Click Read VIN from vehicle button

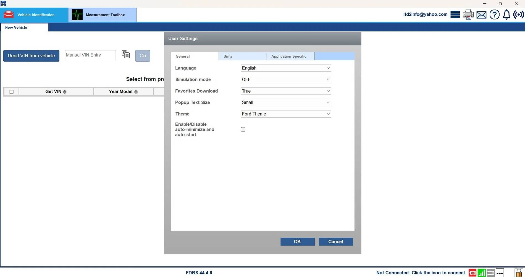pyautogui.click(x=31, y=56)
